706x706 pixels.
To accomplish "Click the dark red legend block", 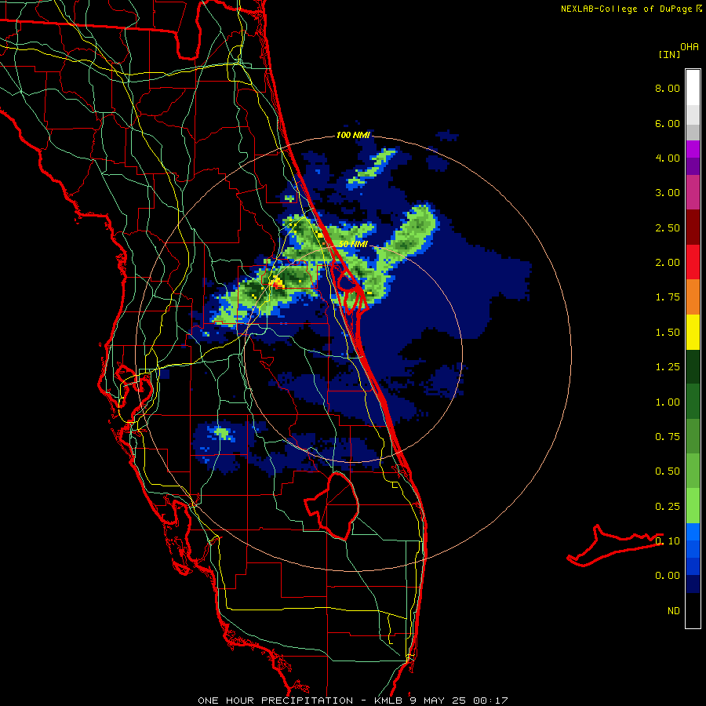I will pos(693,227).
